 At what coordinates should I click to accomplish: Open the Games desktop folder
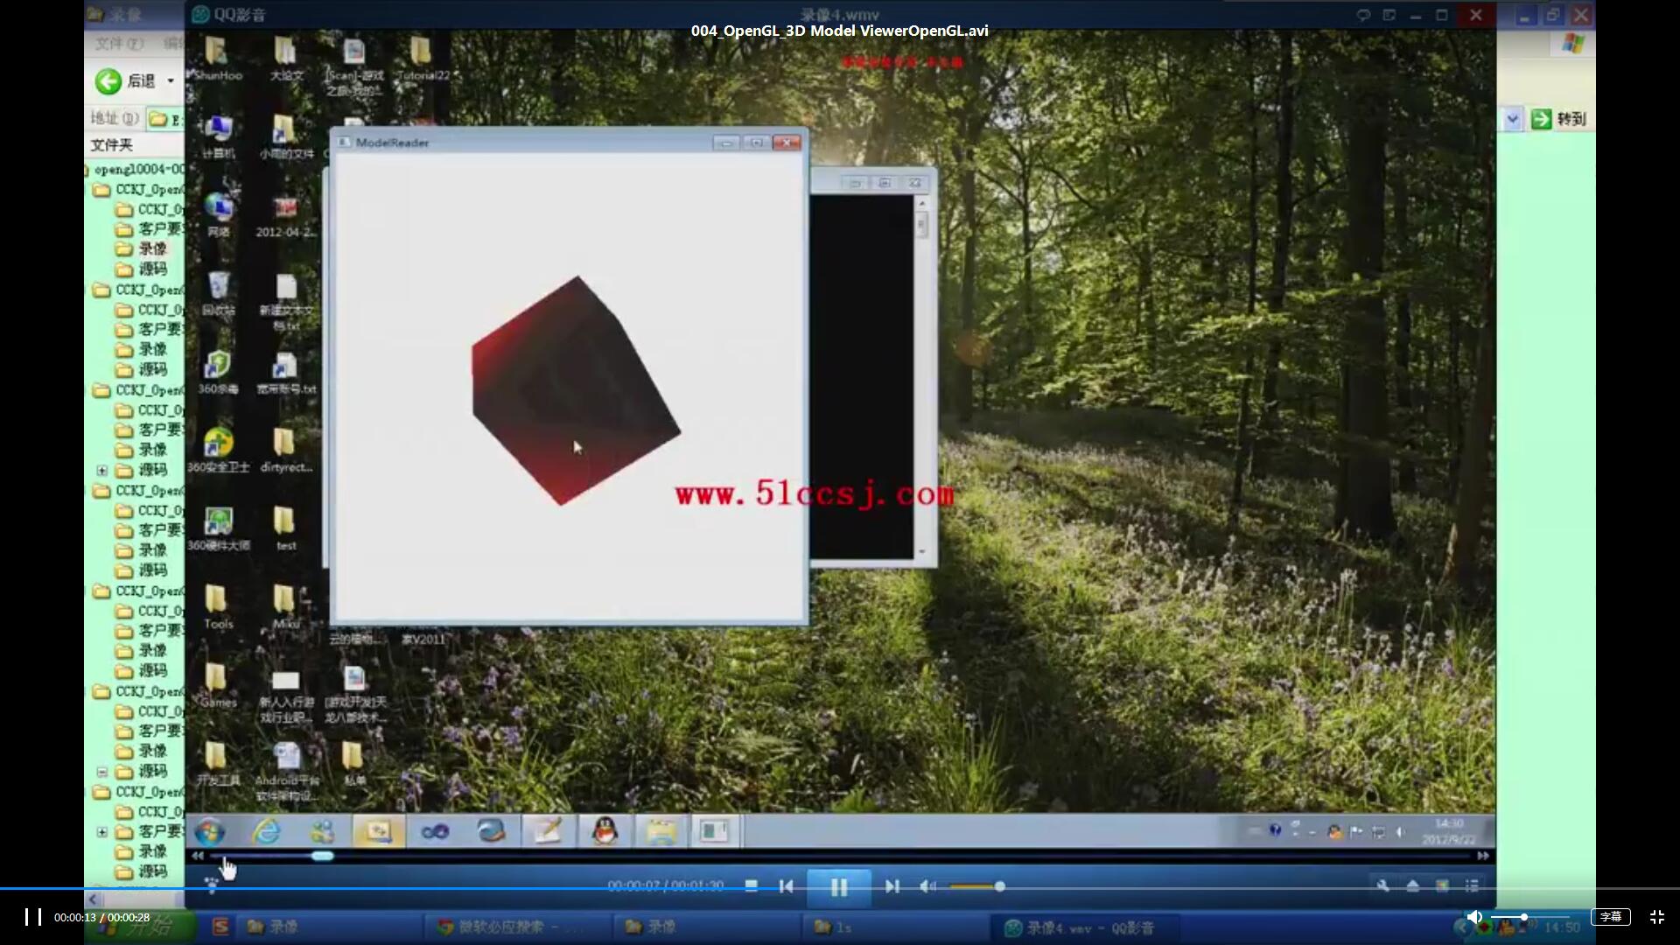click(218, 686)
